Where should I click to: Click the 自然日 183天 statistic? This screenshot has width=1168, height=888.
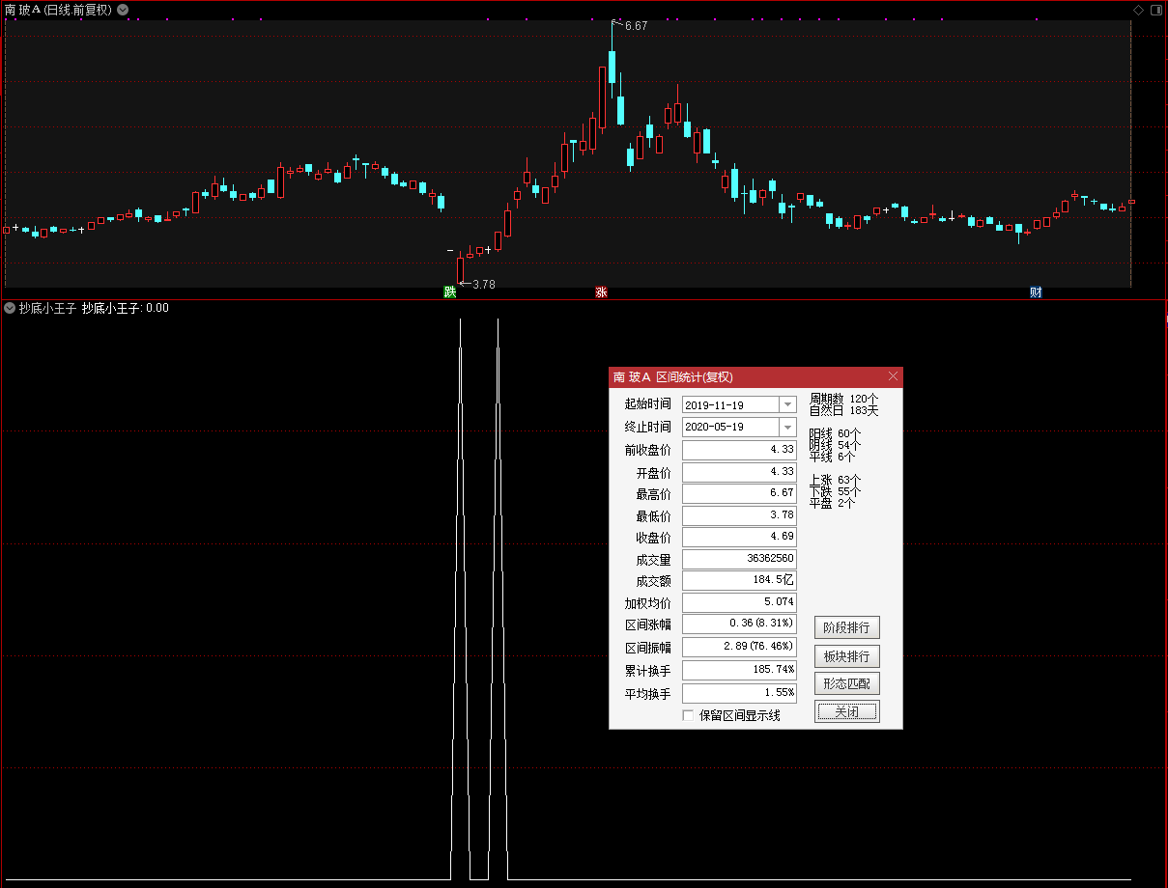844,411
